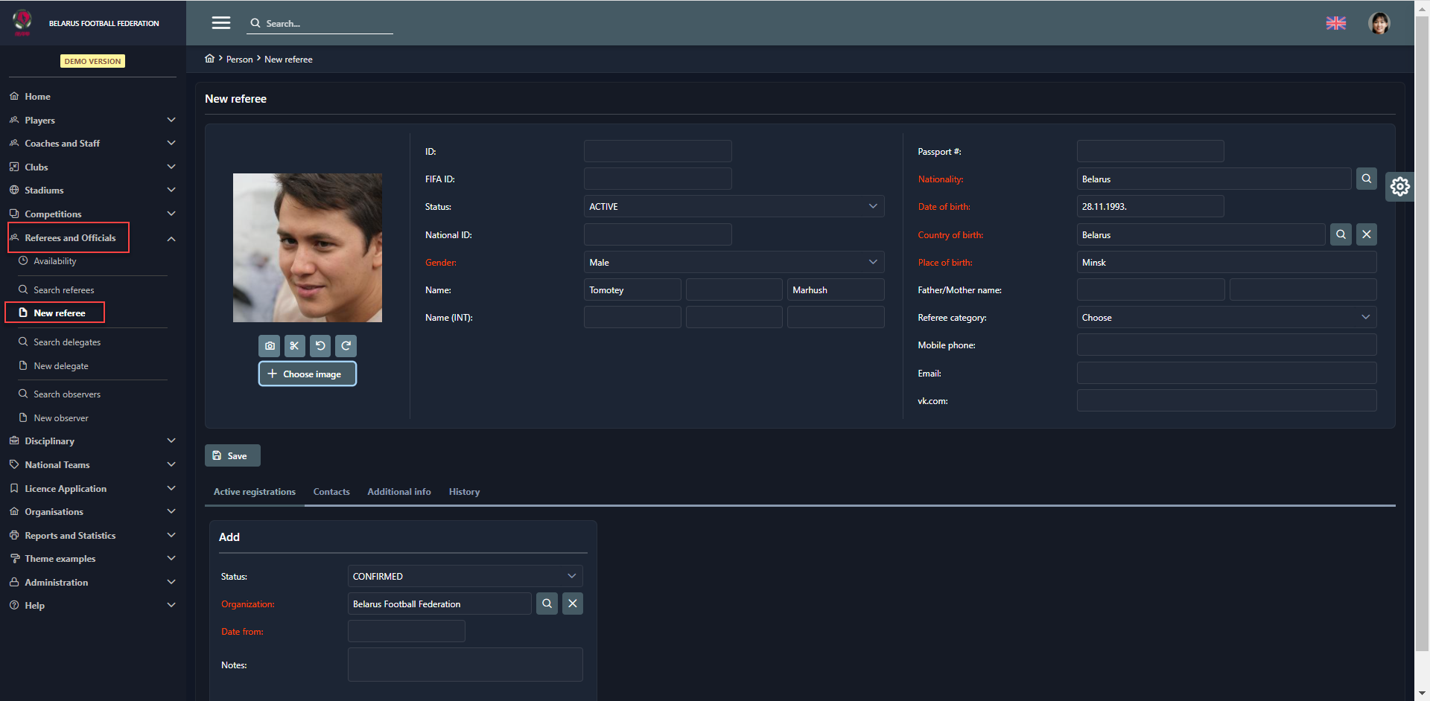
Task: Open New delegate in the sidebar
Action: click(60, 366)
